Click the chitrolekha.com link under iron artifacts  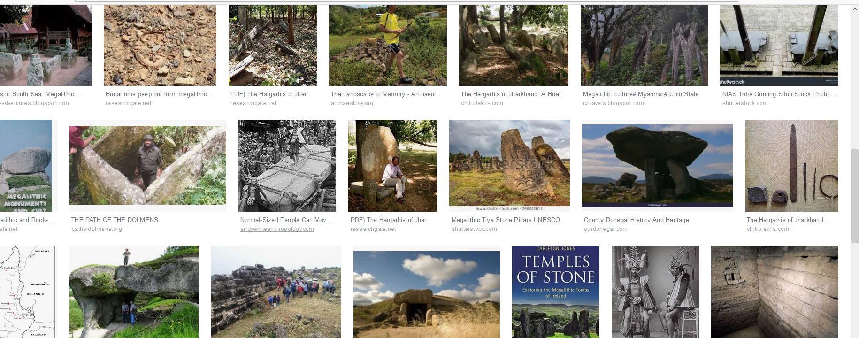pyautogui.click(x=768, y=229)
